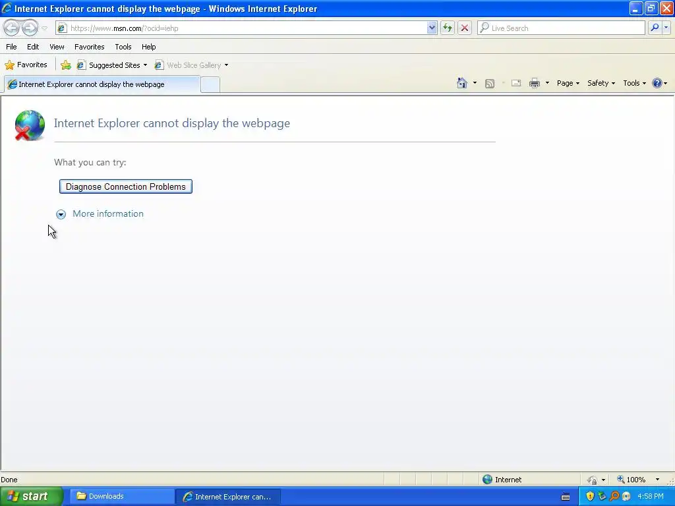This screenshot has height=506, width=675.
Task: Click the Forward navigation arrow
Action: pyautogui.click(x=30, y=28)
